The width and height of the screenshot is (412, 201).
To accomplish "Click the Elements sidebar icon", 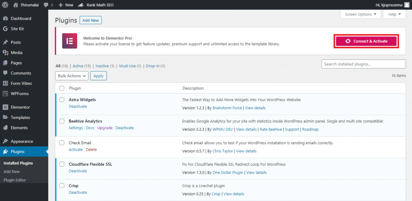I will pyautogui.click(x=5, y=128).
